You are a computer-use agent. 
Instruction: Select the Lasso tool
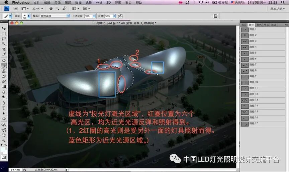click(4, 39)
